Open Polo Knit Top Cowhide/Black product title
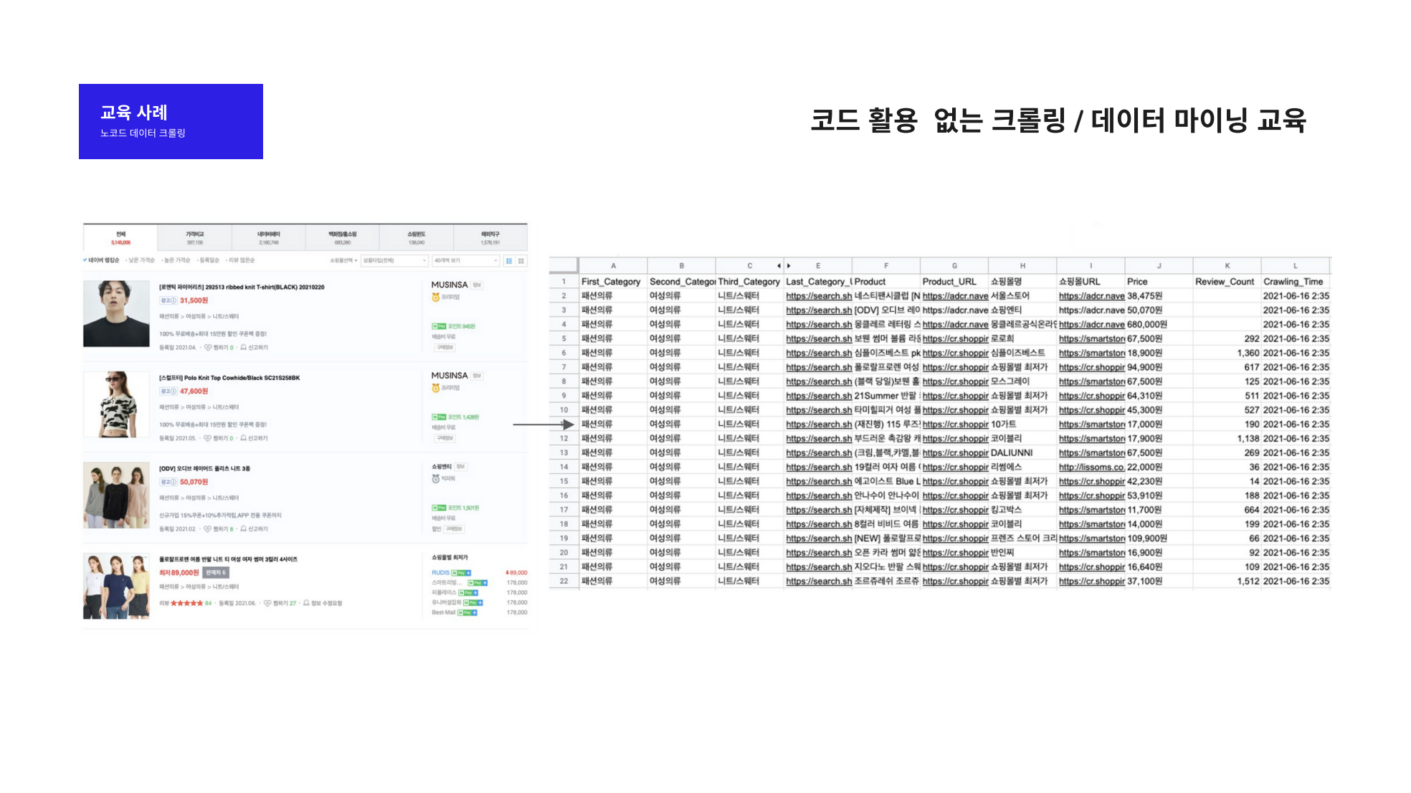The width and height of the screenshot is (1411, 793). pos(229,378)
